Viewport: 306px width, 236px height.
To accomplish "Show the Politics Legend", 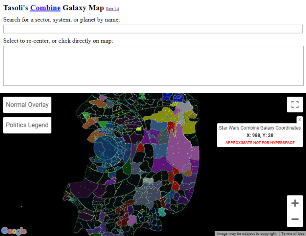I will click(x=27, y=125).
